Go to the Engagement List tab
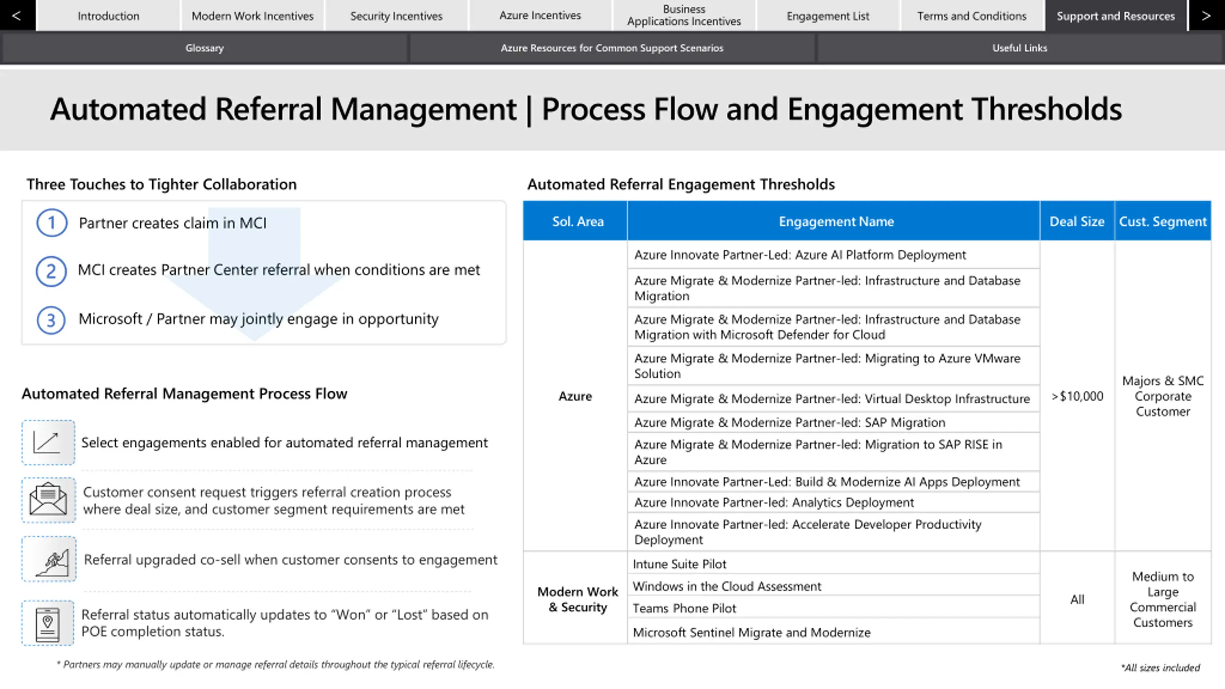The height and width of the screenshot is (689, 1225). click(828, 15)
